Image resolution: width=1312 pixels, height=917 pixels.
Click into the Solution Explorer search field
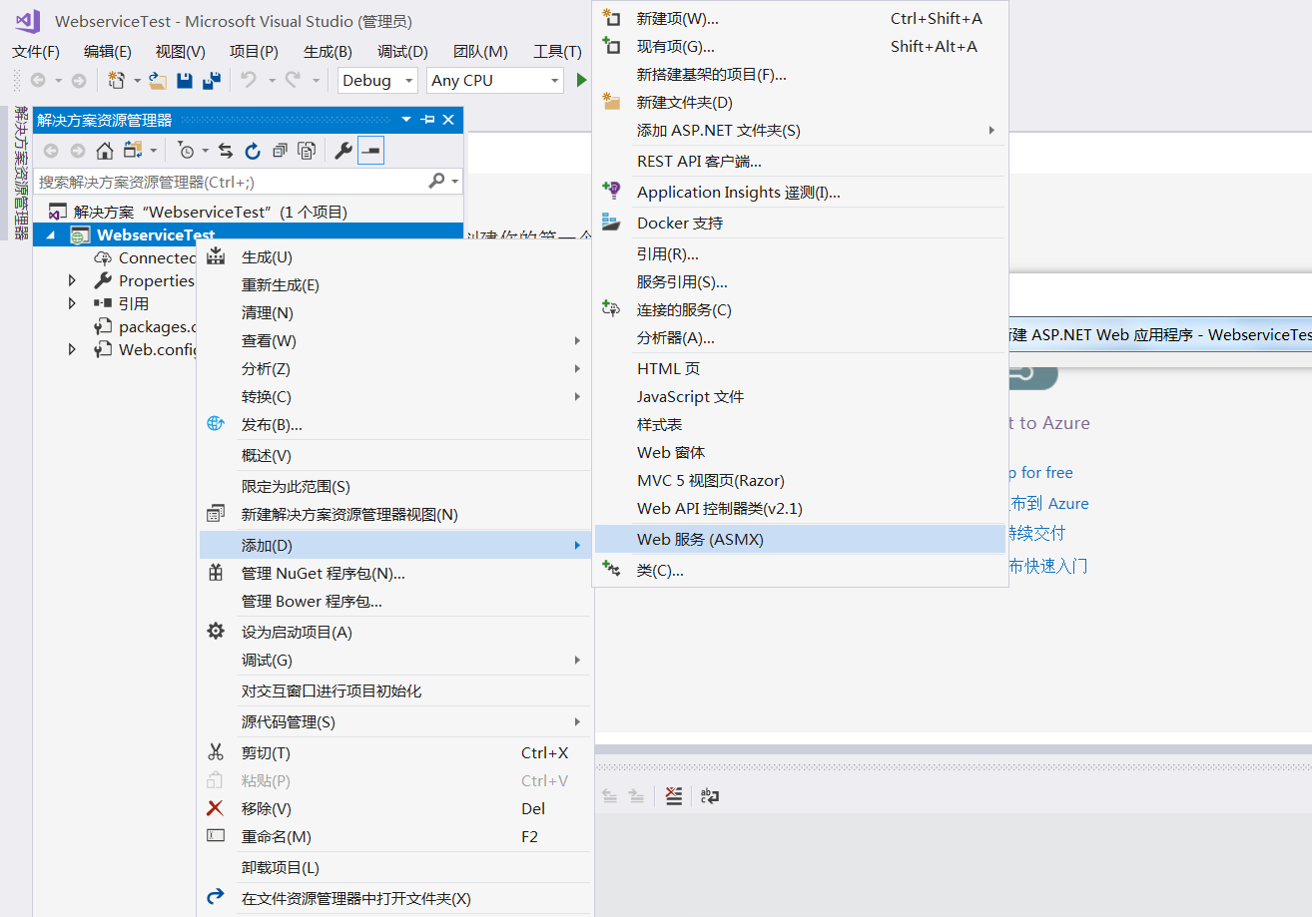[230, 182]
